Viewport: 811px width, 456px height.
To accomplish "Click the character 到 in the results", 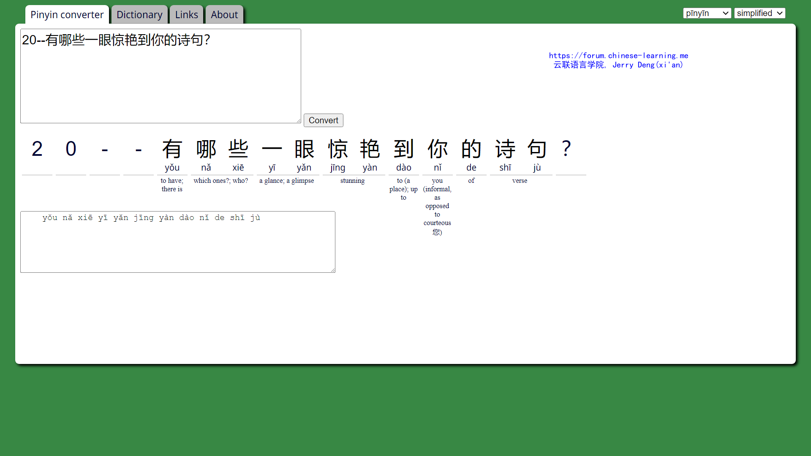I will click(x=404, y=149).
